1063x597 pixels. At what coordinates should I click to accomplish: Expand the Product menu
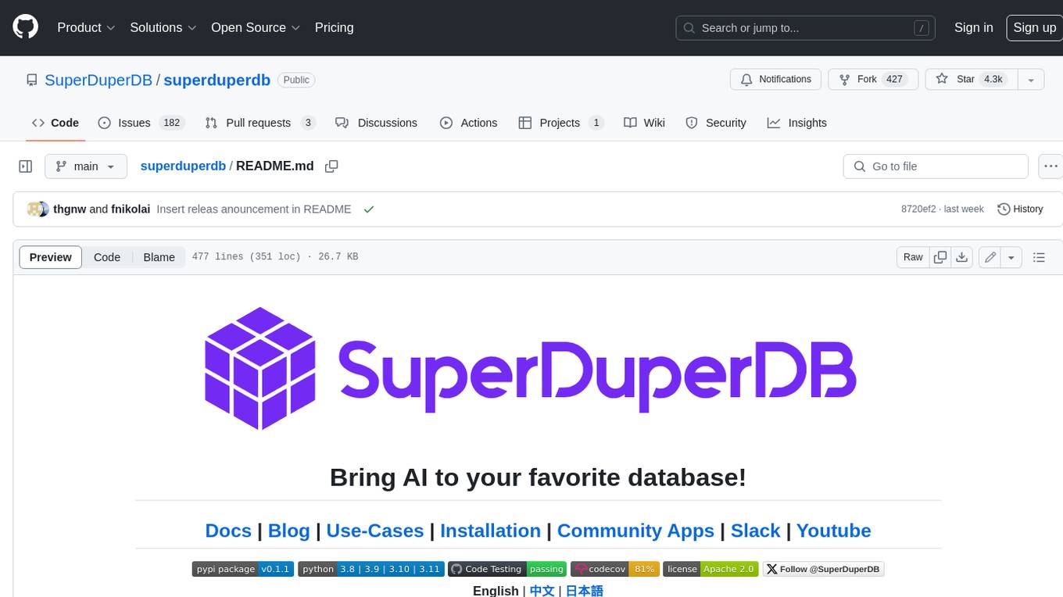[86, 27]
